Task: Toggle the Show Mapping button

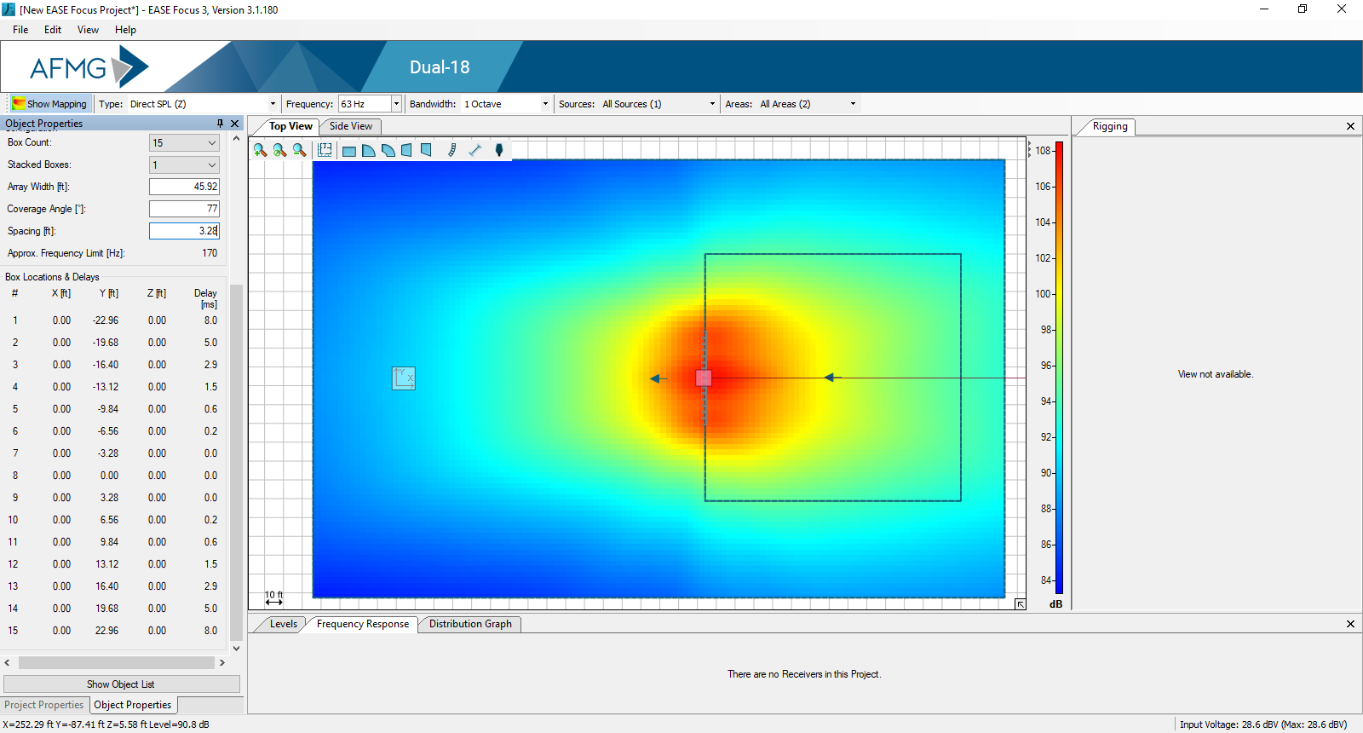Action: click(49, 104)
